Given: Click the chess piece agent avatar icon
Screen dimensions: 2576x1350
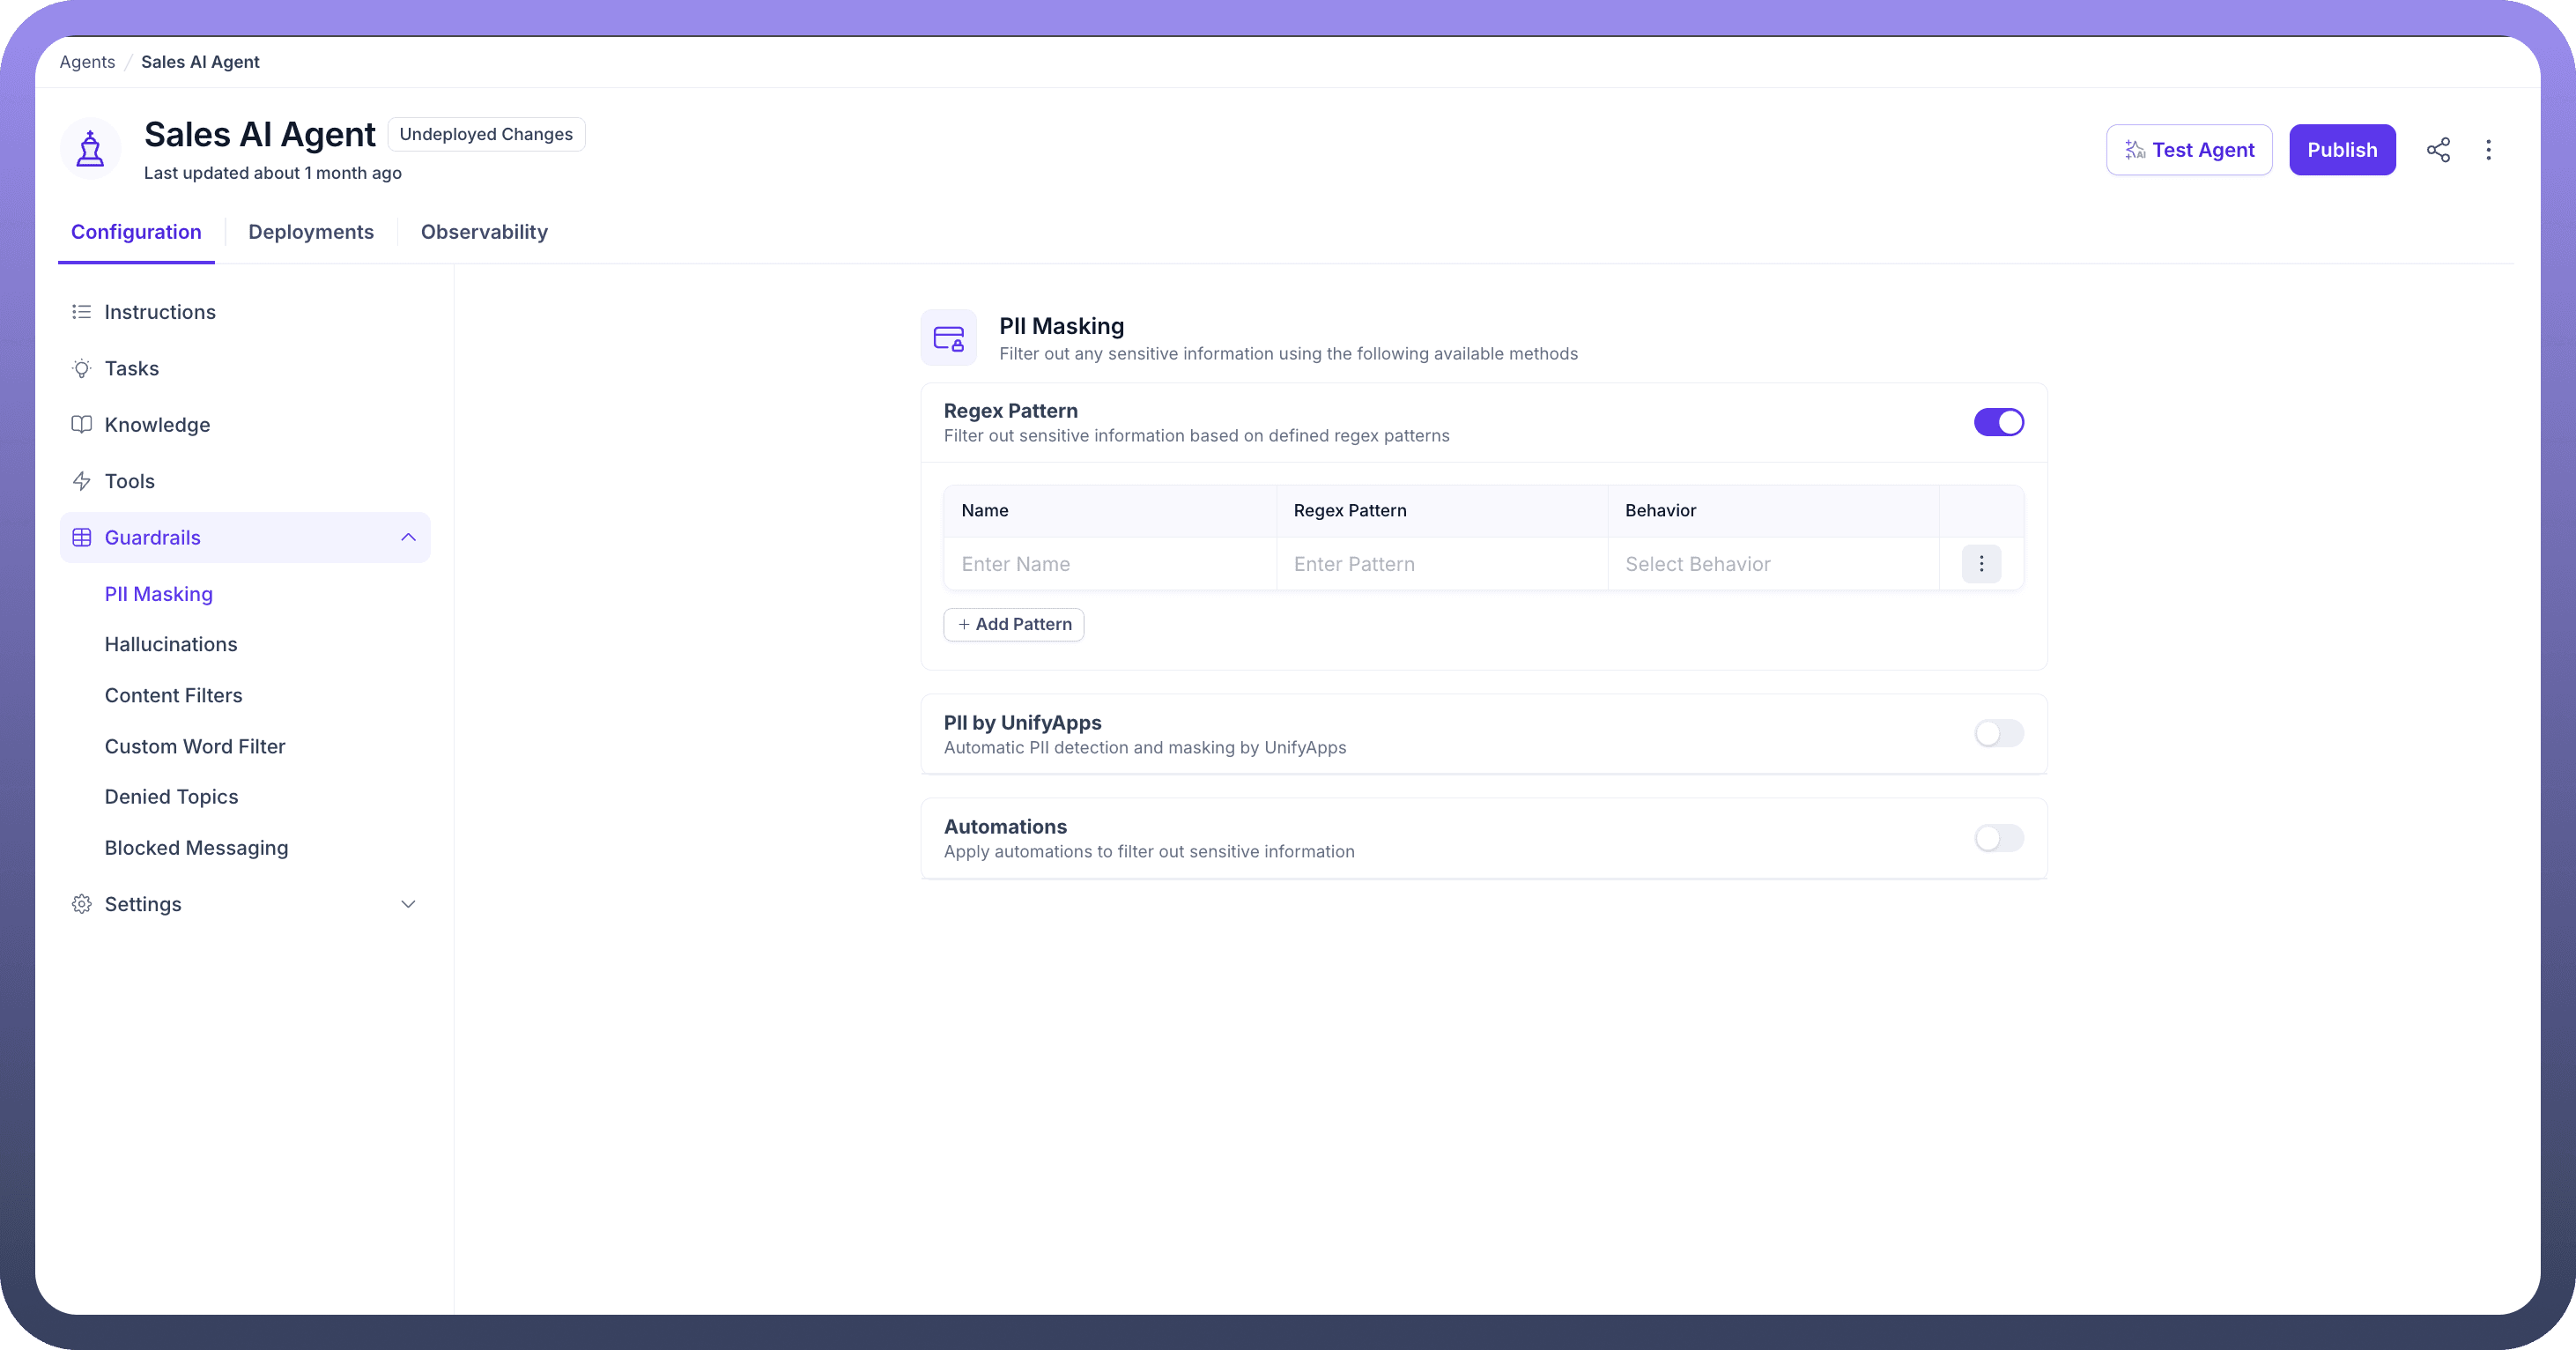Looking at the screenshot, I should [x=91, y=149].
